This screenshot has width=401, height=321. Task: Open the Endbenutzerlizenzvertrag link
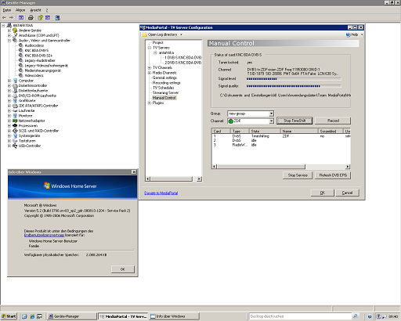click(x=44, y=235)
